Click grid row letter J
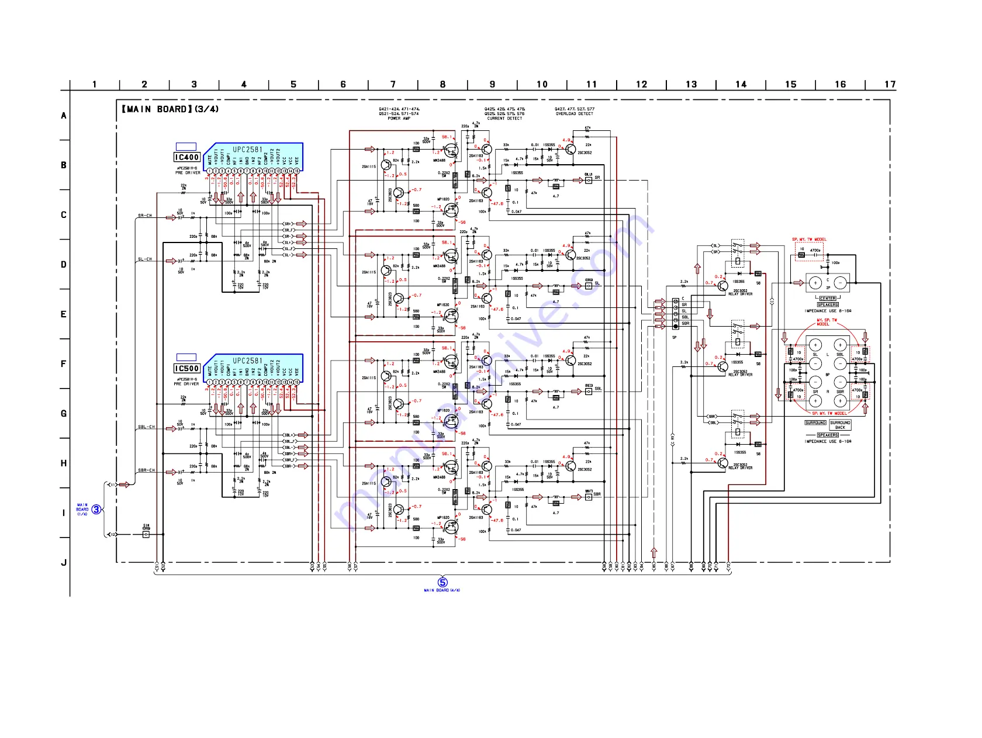 click(x=64, y=563)
